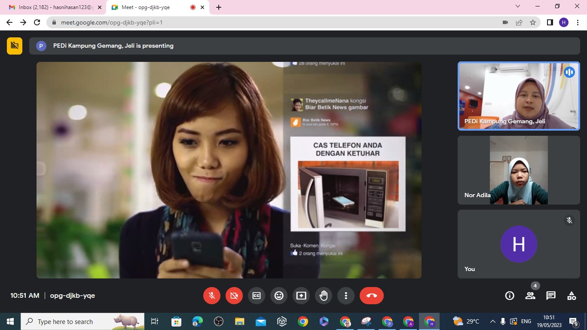
Task: Open more options three-dot menu
Action: point(346,296)
